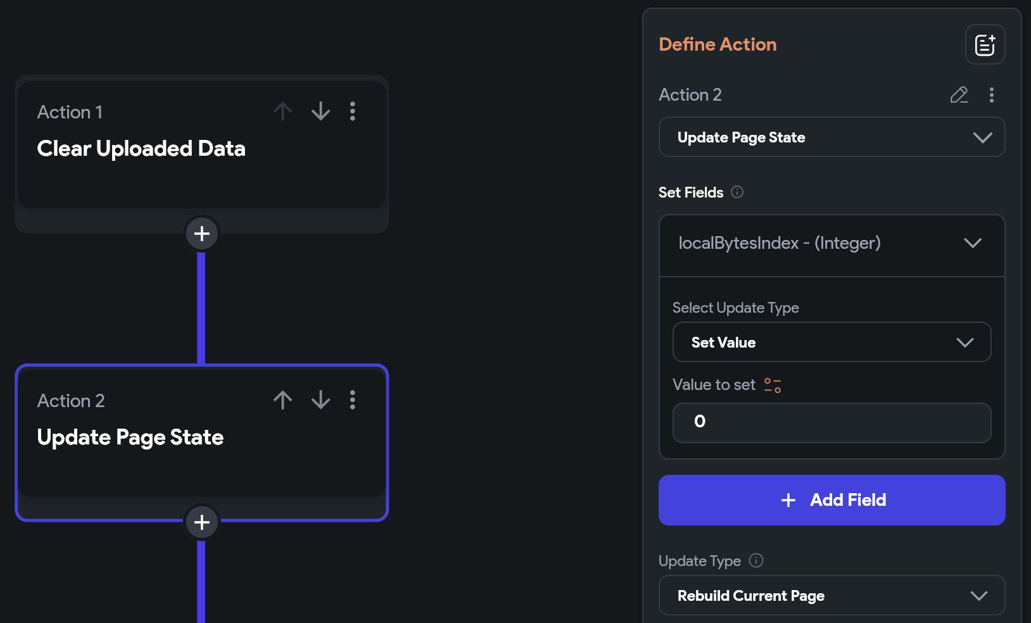Screen dimensions: 1031x623
Task: Click the add note icon beside Define Action
Action: tap(985, 44)
